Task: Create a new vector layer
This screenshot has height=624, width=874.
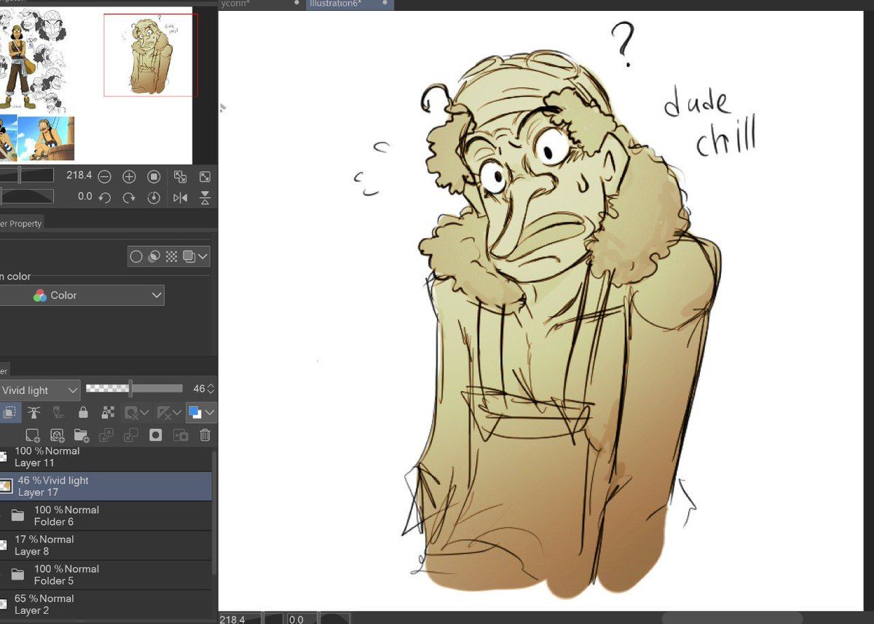Action: point(57,435)
